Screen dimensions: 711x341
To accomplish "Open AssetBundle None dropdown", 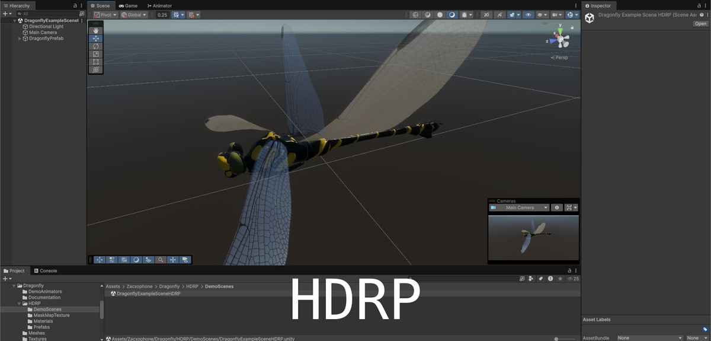I will pyautogui.click(x=649, y=338).
